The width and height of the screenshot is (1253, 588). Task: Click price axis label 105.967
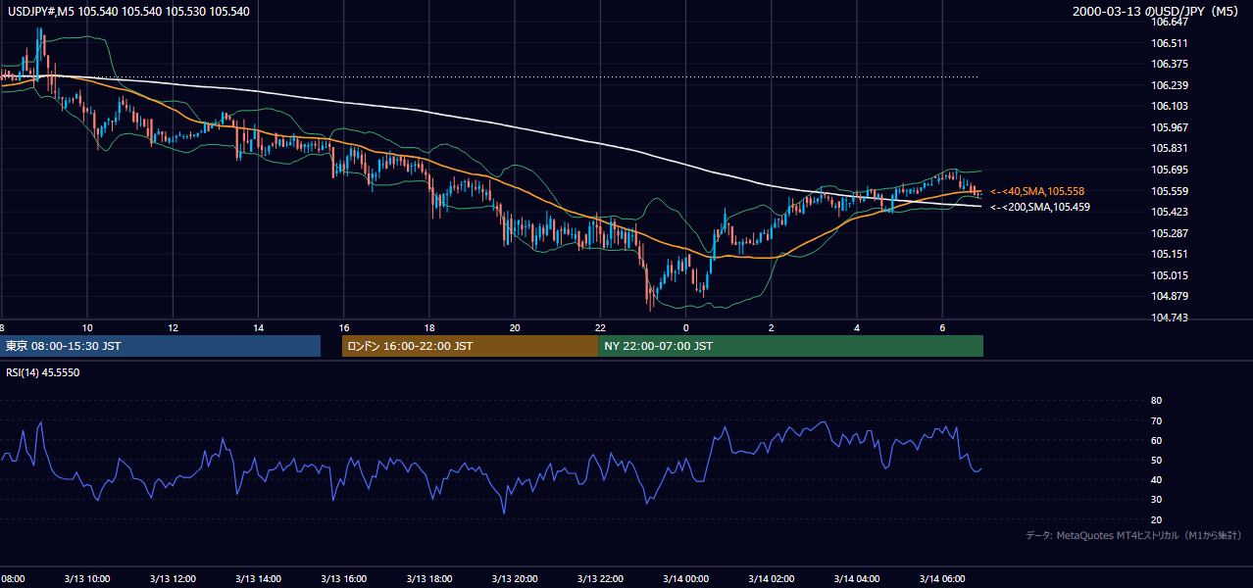[1170, 127]
